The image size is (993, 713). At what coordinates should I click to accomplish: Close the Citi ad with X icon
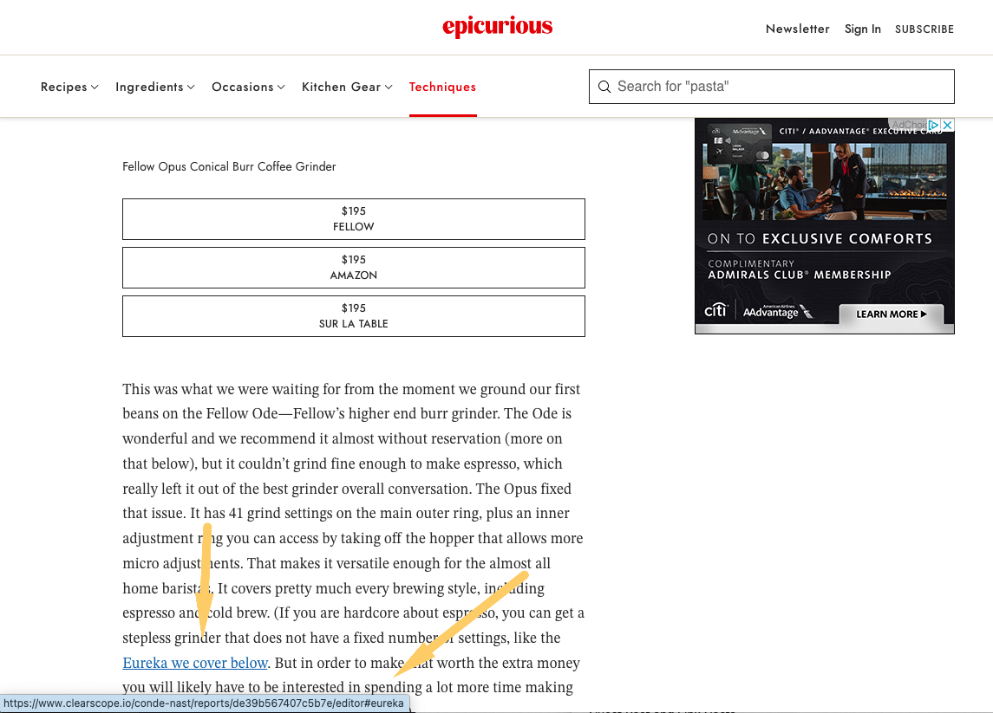(948, 125)
